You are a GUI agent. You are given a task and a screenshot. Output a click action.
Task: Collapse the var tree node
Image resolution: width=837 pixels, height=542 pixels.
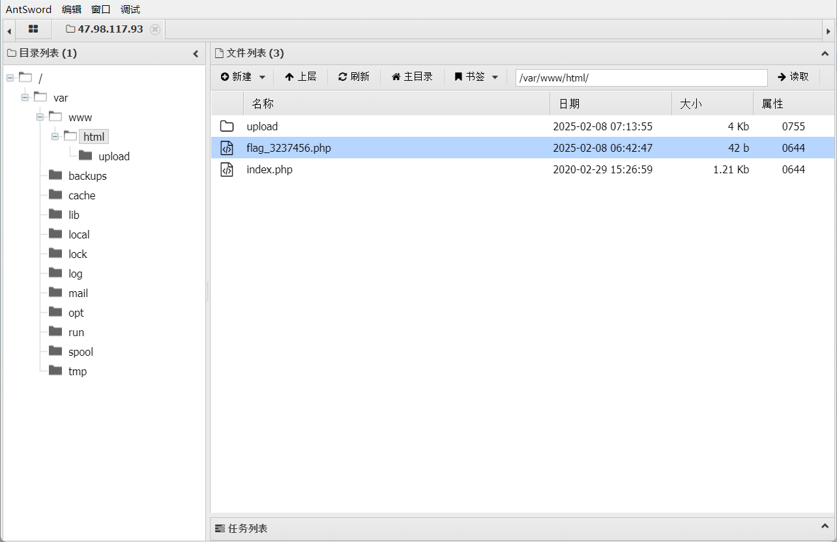tap(25, 98)
